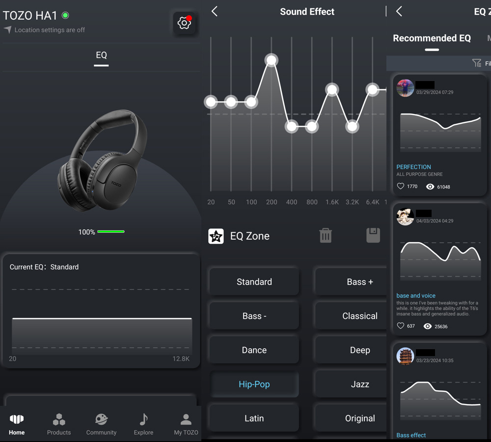This screenshot has width=491, height=442.
Task: Choose the Bass + preset
Action: [x=351, y=281]
